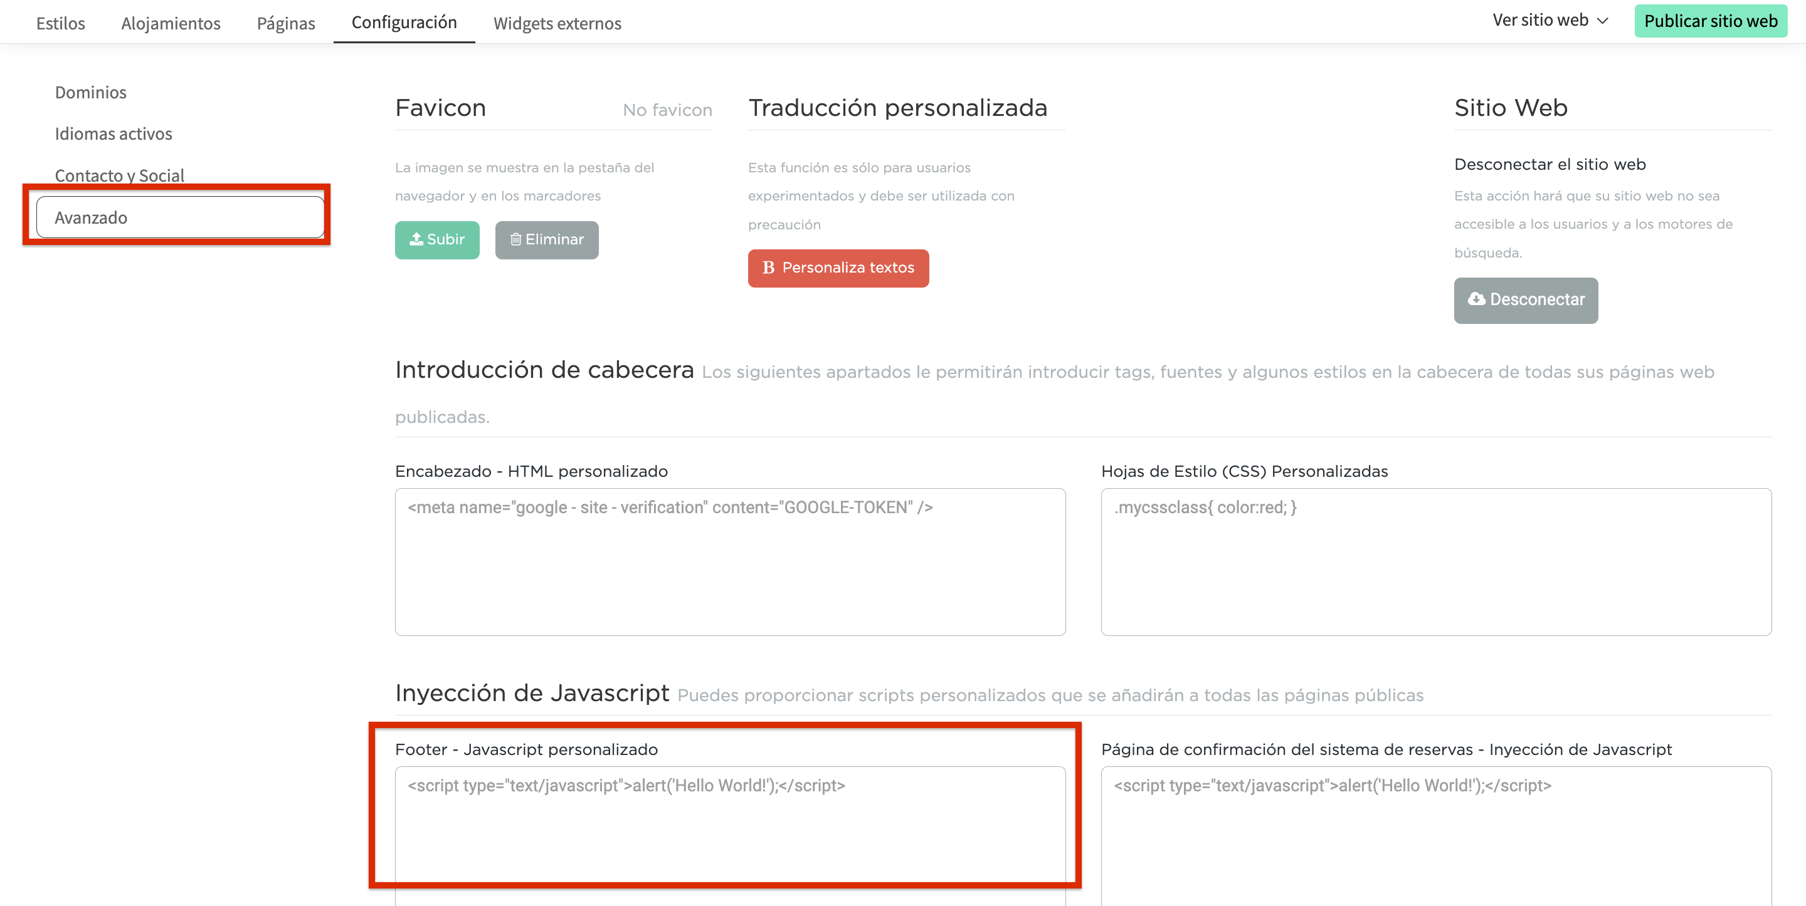Open Dominios in the sidebar
The height and width of the screenshot is (906, 1806).
(x=90, y=93)
